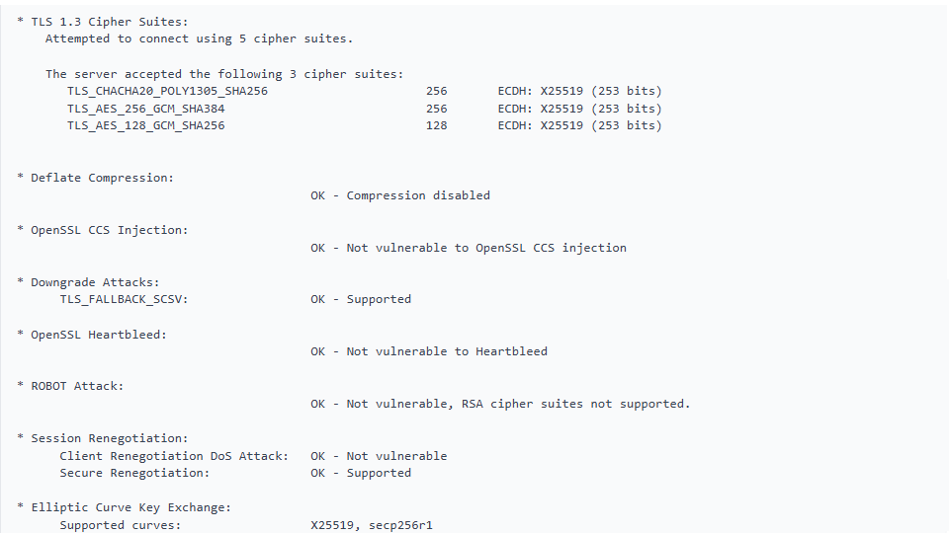Click the 'Compression disabled' result text

tap(417, 195)
